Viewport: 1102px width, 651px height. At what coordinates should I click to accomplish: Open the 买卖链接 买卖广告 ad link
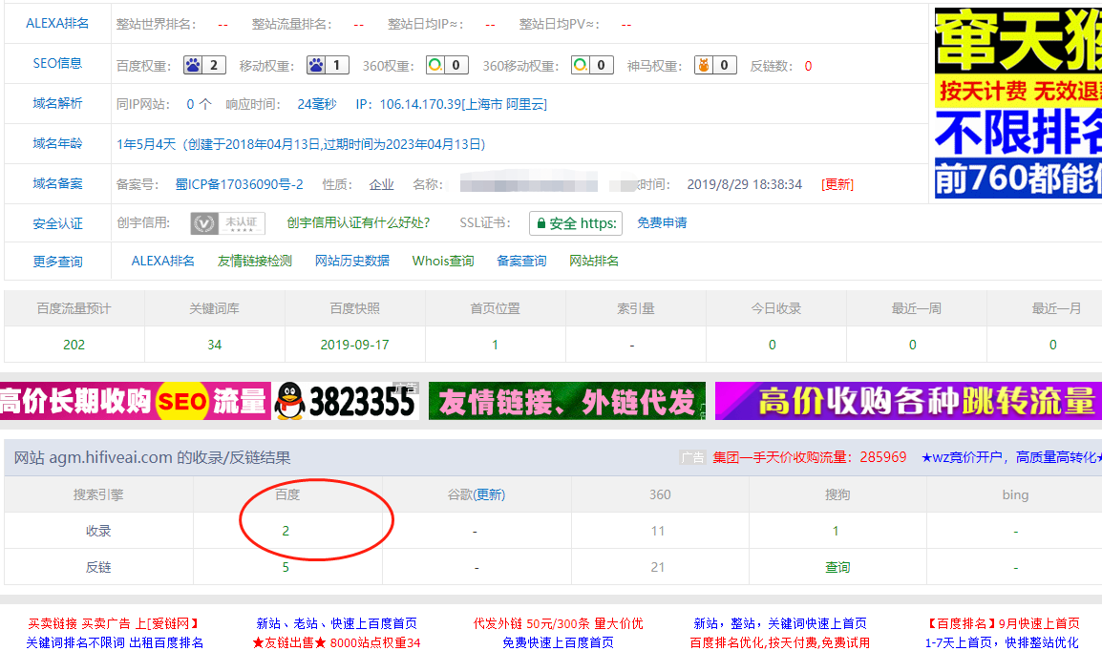[115, 623]
